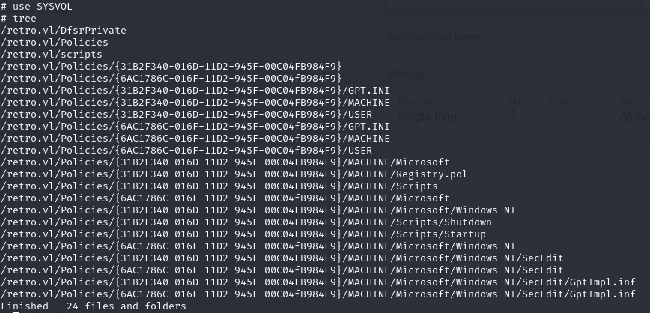The width and height of the screenshot is (650, 313).
Task: Select the {6AC1786C} GptTmpl.inf file path
Action: pos(318,294)
